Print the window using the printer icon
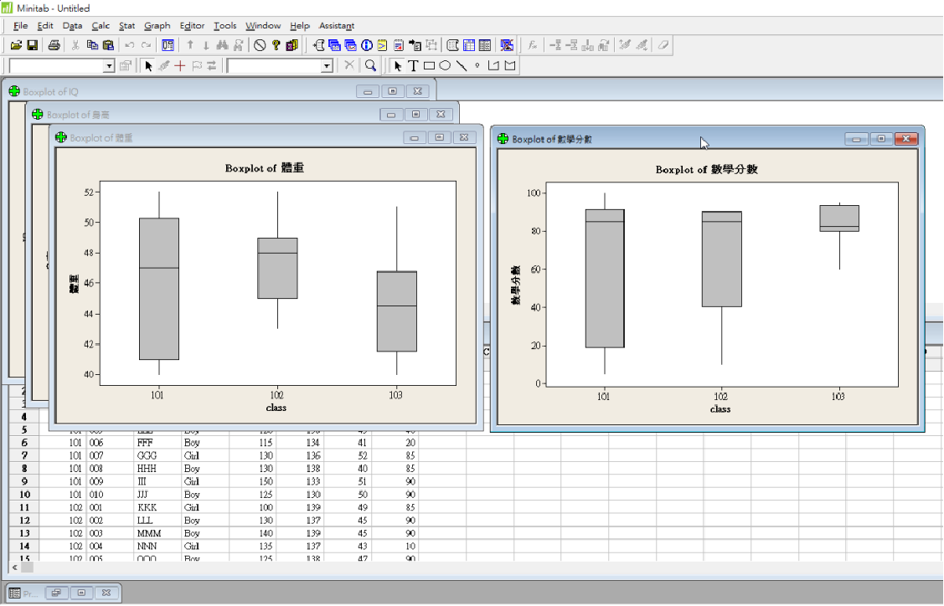 coord(54,45)
